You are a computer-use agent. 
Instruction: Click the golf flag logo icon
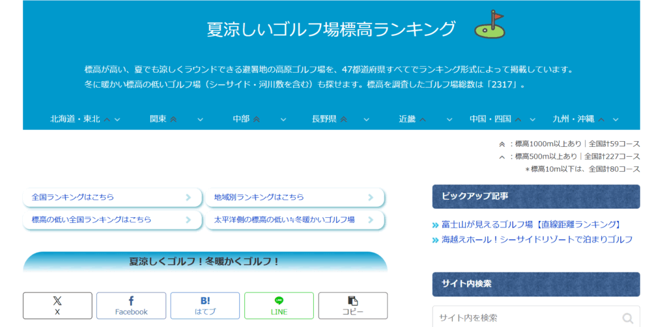pyautogui.click(x=489, y=25)
